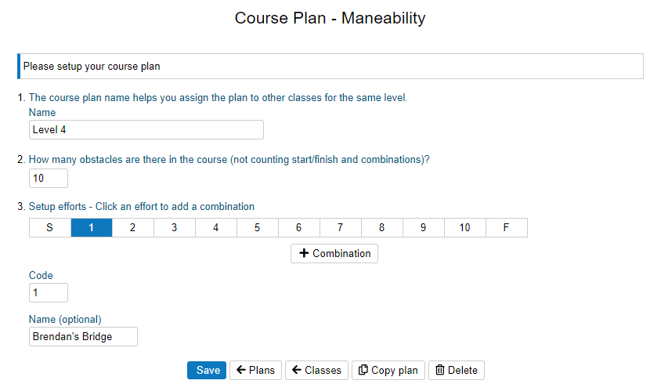Select effort number 6
Image resolution: width=650 pixels, height=384 pixels.
tap(299, 227)
